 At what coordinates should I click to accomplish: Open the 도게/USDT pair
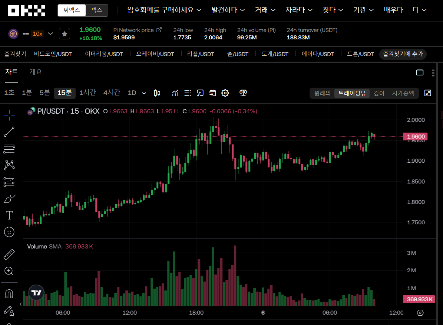tap(275, 54)
